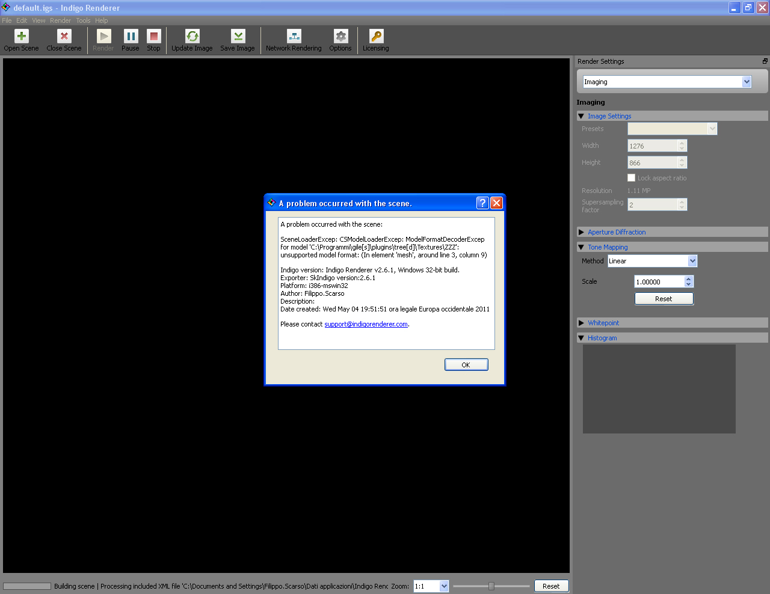Open the Render menu
The width and height of the screenshot is (770, 594).
[60, 20]
